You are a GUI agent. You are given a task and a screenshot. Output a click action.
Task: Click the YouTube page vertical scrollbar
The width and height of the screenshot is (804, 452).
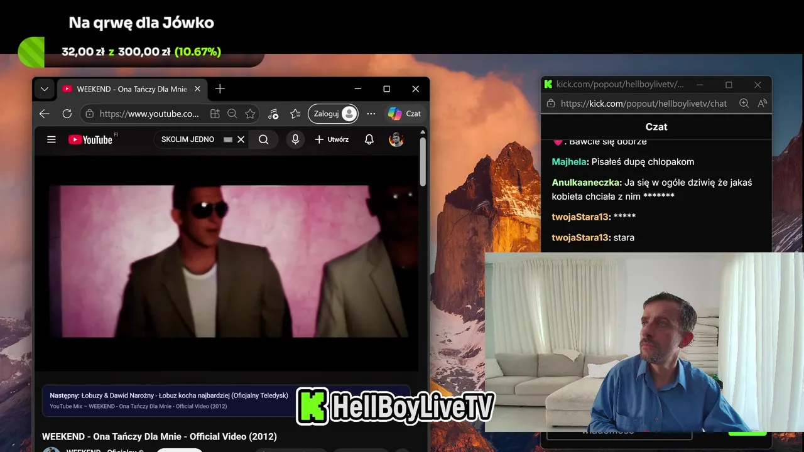point(423,161)
